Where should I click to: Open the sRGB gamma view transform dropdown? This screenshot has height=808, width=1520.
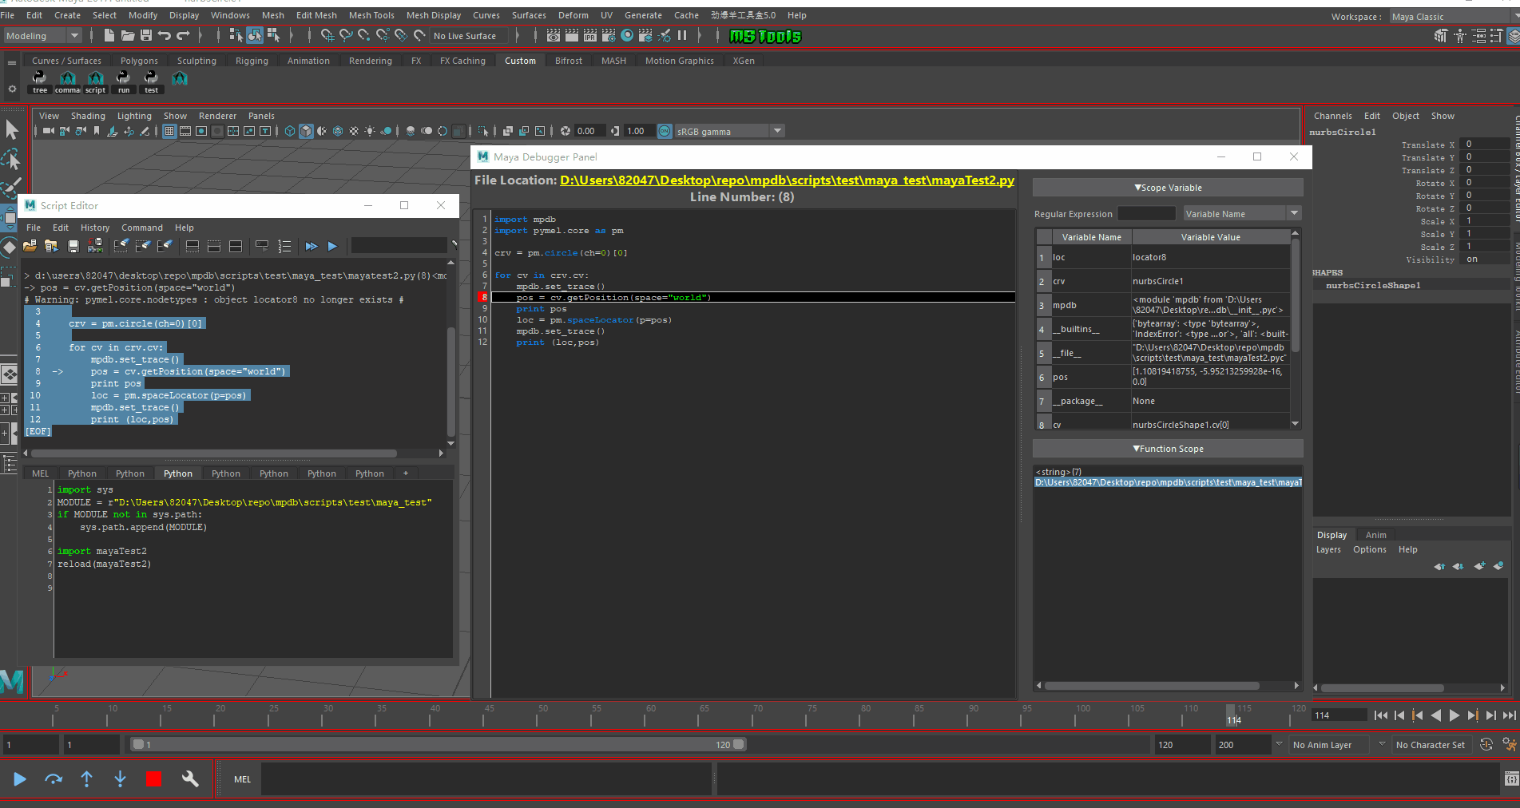click(x=730, y=131)
